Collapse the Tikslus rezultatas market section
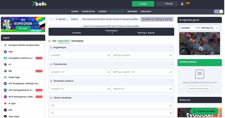This screenshot has width=225, height=118. (x=171, y=98)
